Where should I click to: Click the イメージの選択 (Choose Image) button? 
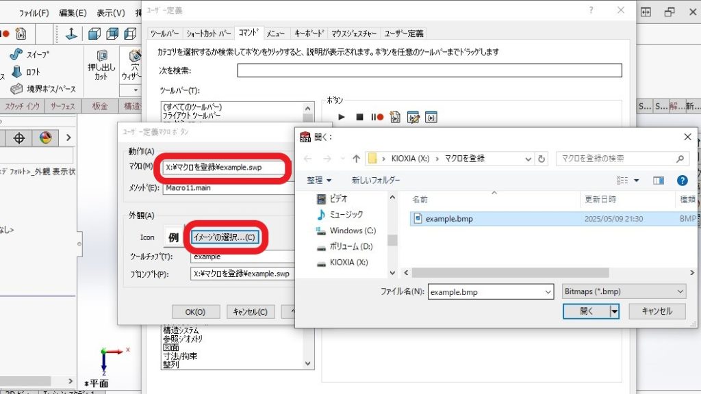225,237
